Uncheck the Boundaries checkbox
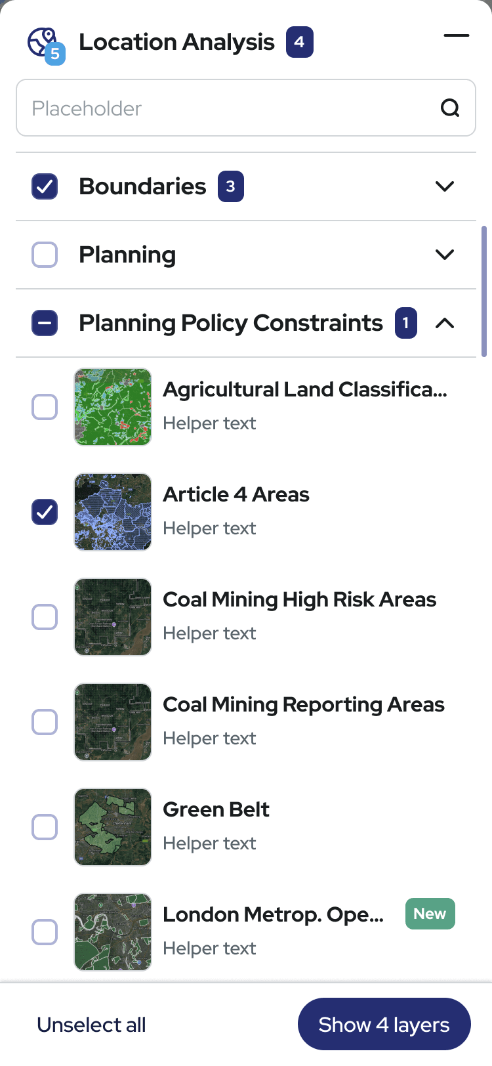 pos(45,186)
